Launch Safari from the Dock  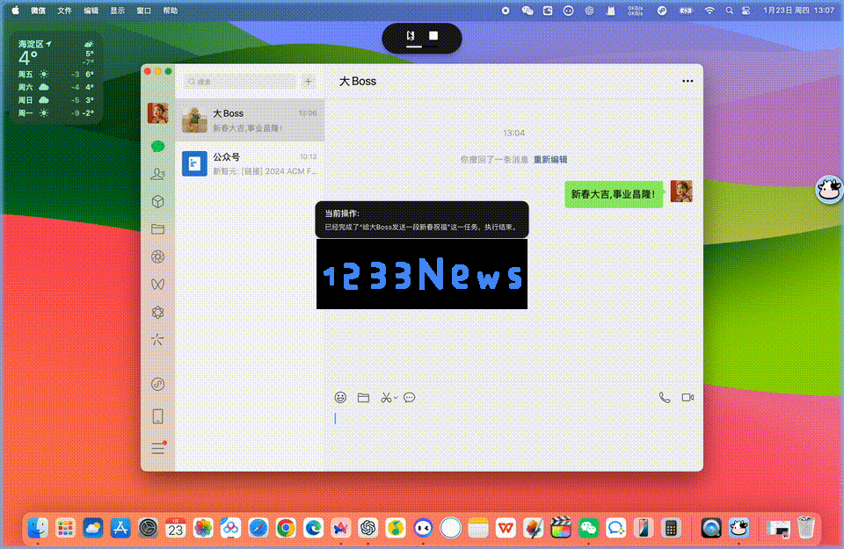point(258,528)
